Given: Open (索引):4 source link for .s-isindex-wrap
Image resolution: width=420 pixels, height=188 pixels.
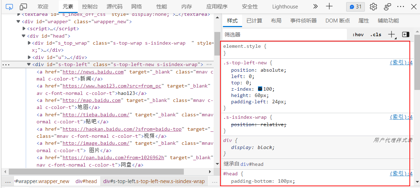Looking at the screenshot, I should (x=401, y=117).
